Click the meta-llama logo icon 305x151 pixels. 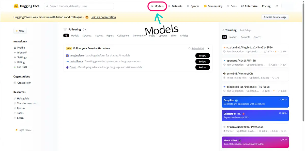[x=67, y=61]
